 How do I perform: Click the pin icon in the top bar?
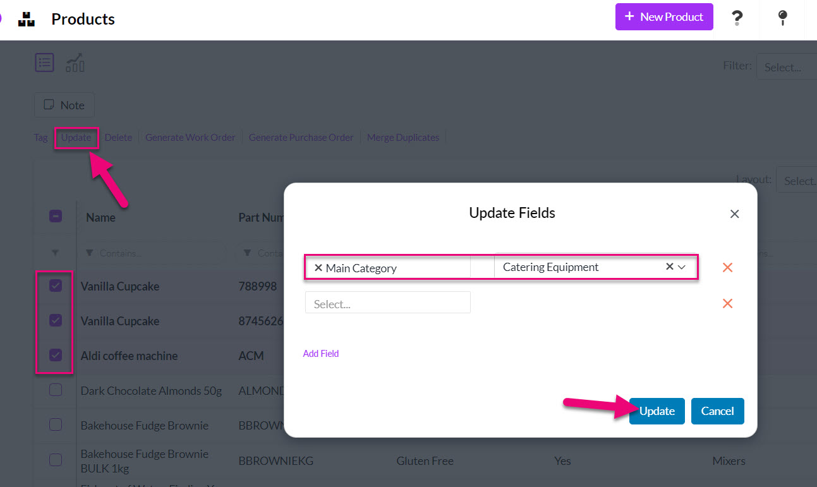pos(782,18)
